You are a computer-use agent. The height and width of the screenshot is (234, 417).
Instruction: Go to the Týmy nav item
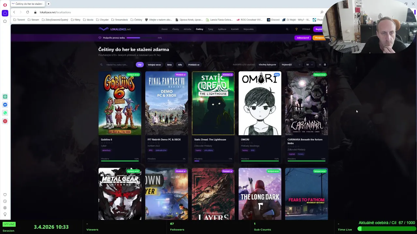pos(210,29)
